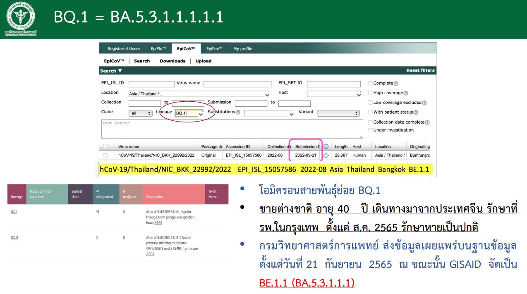Image resolution: width=527 pixels, height=294 pixels.
Task: Click accession EPI_ISL_15057586 cell
Action: coord(244,155)
